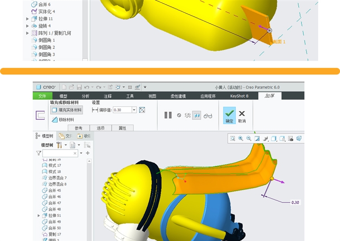Open the tree display dropdown arrow
Viewport: 340px width, 241px height.
pyautogui.click(x=79, y=145)
